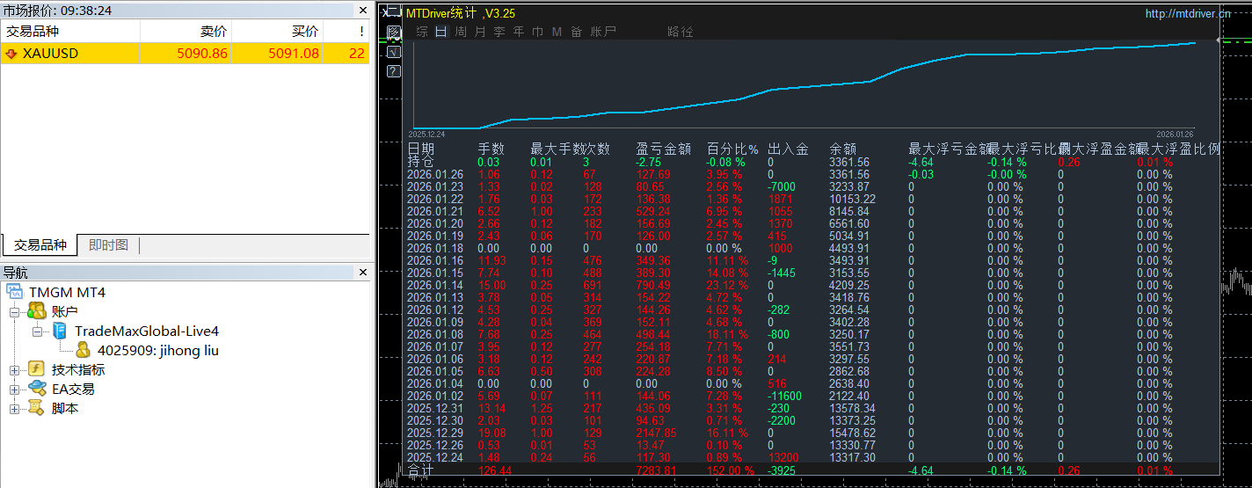Screen dimensions: 1252x488
Task: Close the 导航 navigator panel
Action: (363, 273)
